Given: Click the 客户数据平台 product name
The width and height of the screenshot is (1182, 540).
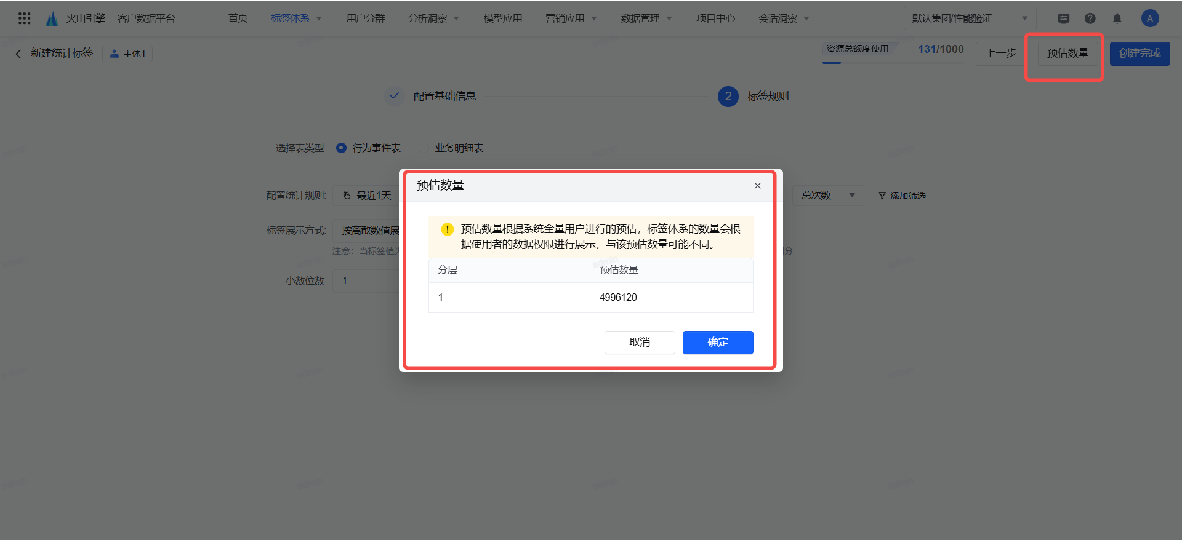Looking at the screenshot, I should point(147,18).
